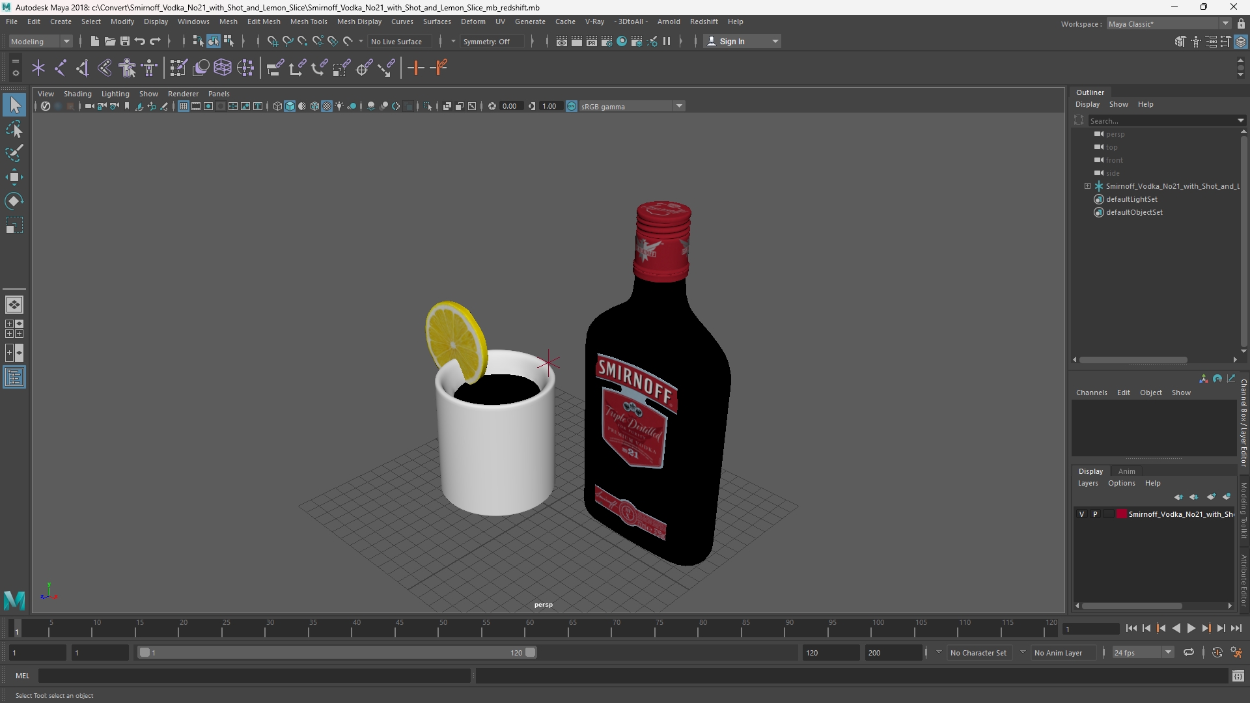Switch to four view layout icon

(14, 329)
